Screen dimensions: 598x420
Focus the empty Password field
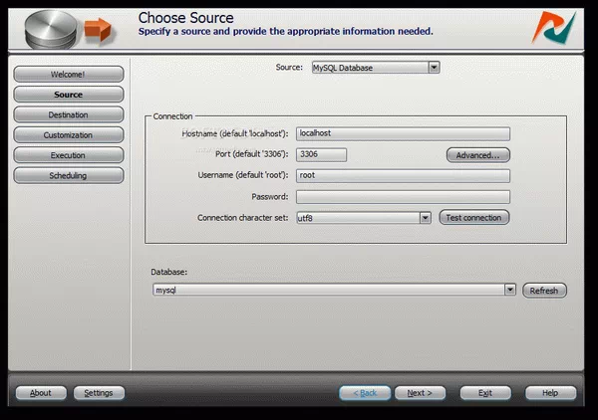(403, 197)
